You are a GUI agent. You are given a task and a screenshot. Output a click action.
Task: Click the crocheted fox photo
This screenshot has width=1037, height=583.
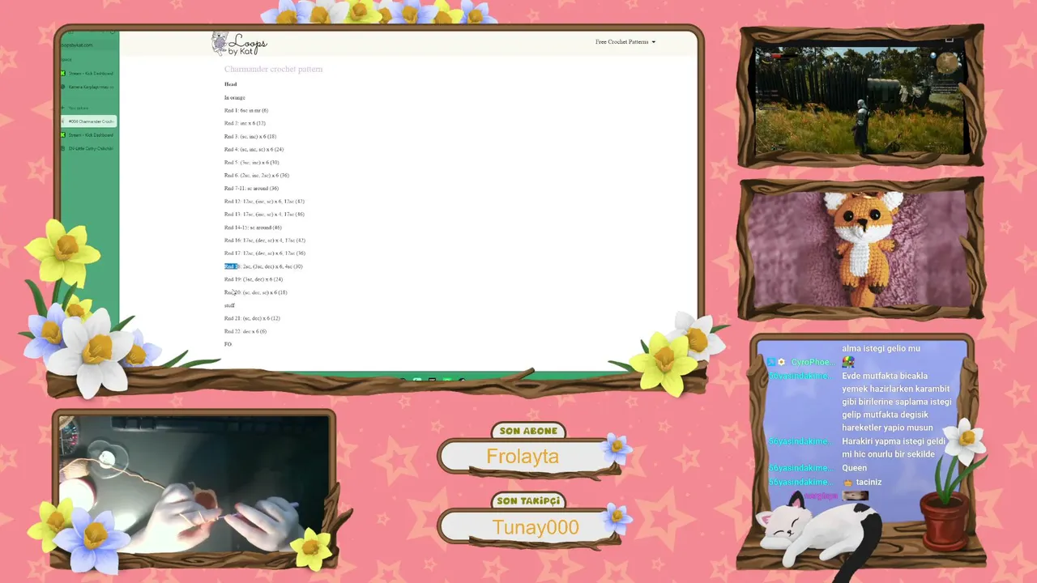860,249
